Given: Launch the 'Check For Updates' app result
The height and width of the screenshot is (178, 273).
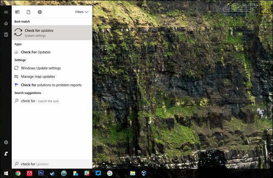Looking at the screenshot, I should point(52,52).
